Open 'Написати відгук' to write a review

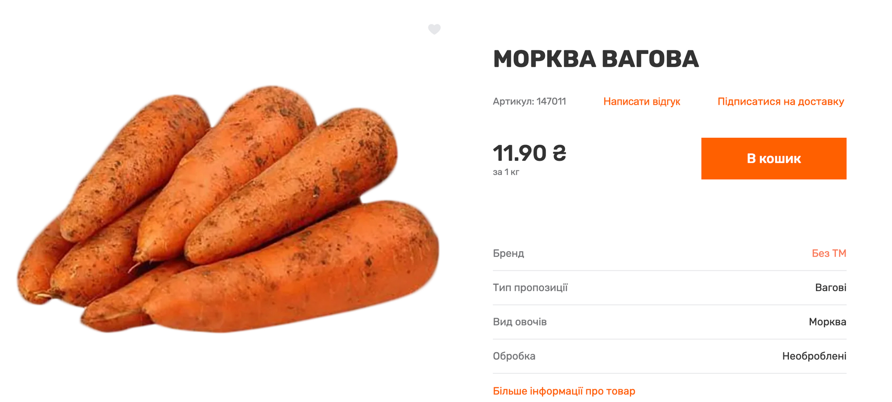(x=642, y=101)
